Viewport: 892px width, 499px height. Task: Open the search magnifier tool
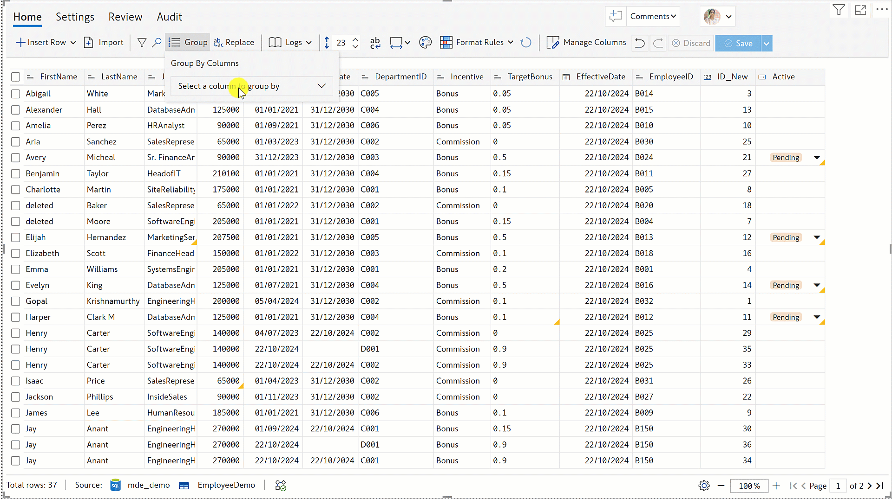(x=157, y=43)
